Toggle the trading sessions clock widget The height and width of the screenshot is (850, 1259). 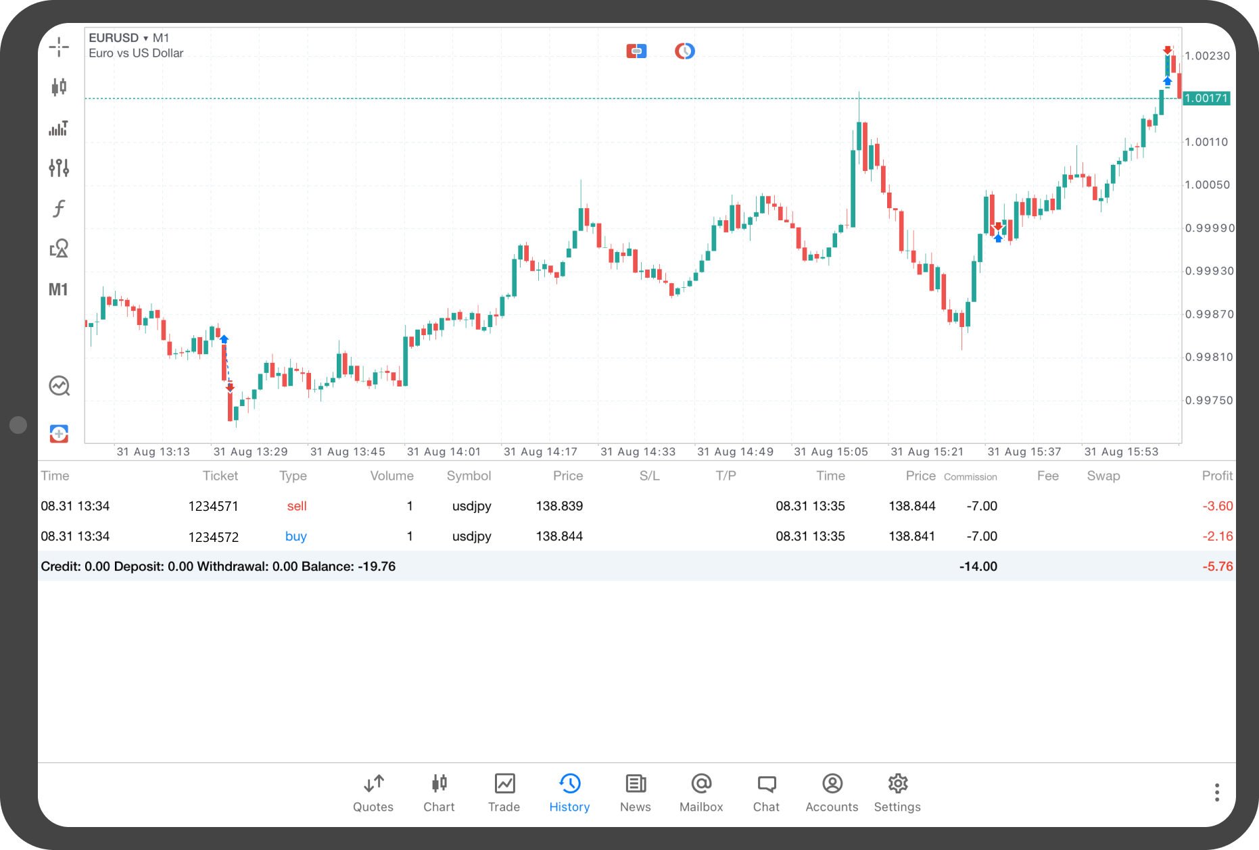tap(684, 51)
